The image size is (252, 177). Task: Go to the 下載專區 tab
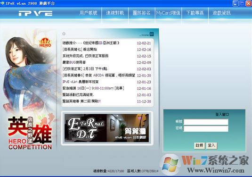pyautogui.click(x=195, y=13)
